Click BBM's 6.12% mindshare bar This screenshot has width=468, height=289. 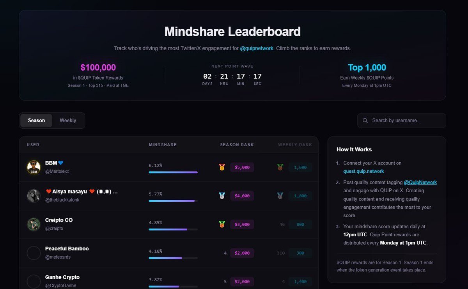(x=173, y=172)
